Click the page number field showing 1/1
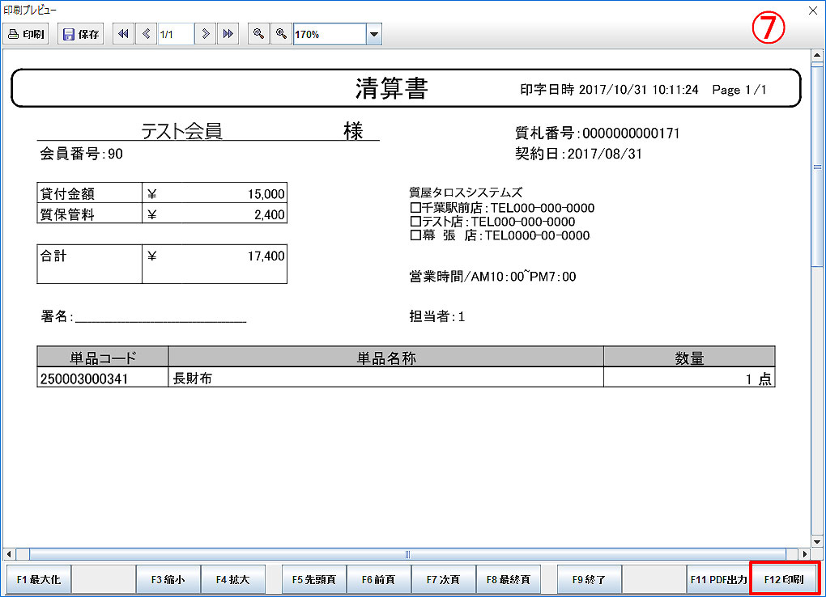826x597 pixels. click(x=176, y=34)
